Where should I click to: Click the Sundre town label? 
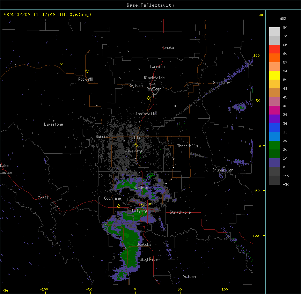[102, 137]
